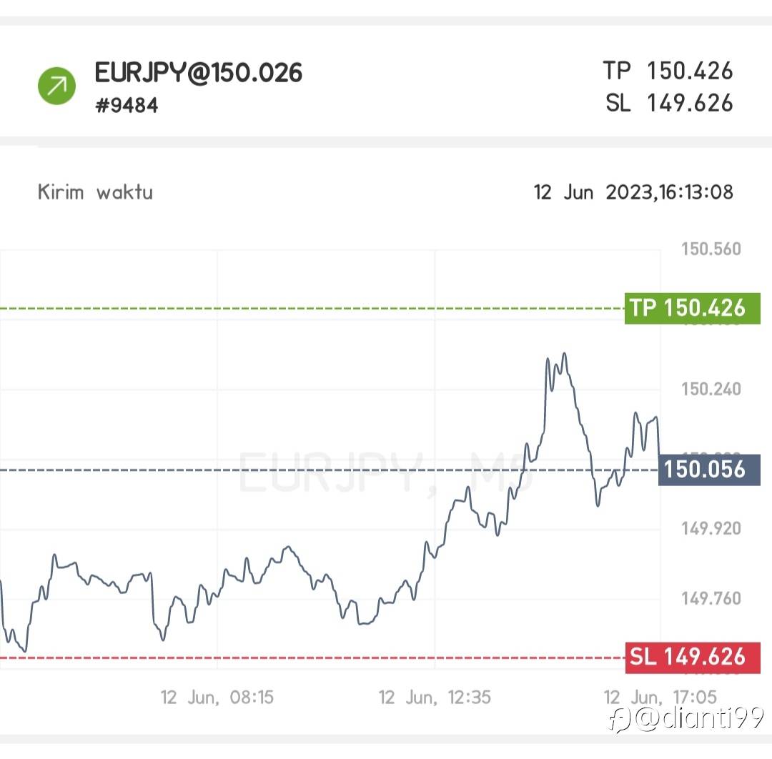Click the 12 Jun, 17:05 time label
The image size is (772, 759).
660,697
